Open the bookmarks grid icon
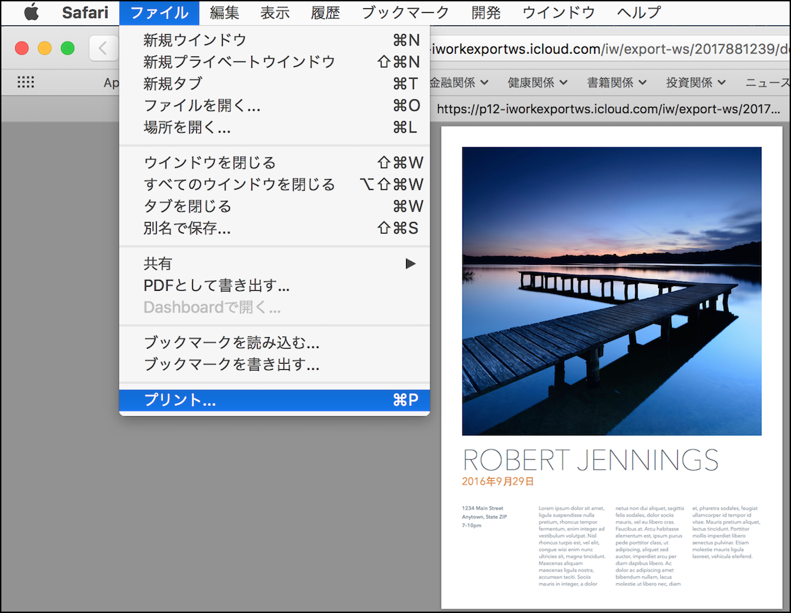This screenshot has height=613, width=791. 25,82
